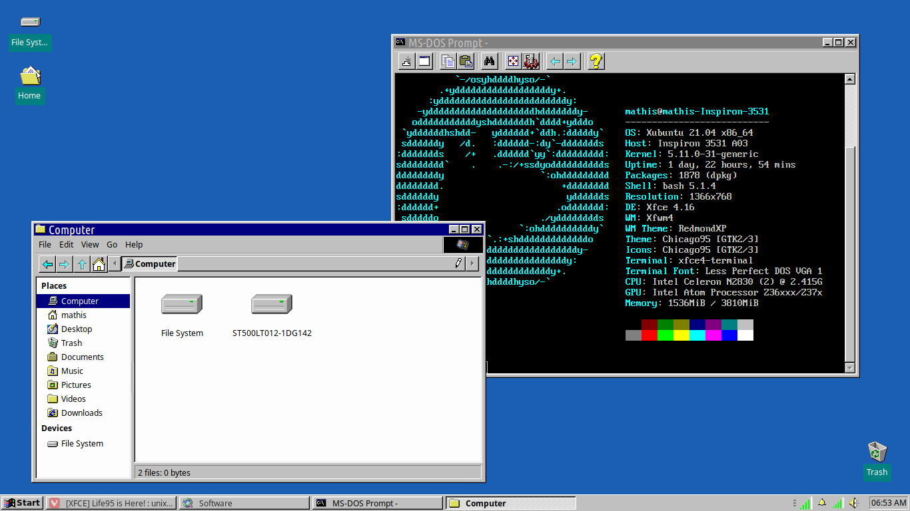Activate the full screen icon in terminal toolbar
910x511 pixels.
[512, 61]
